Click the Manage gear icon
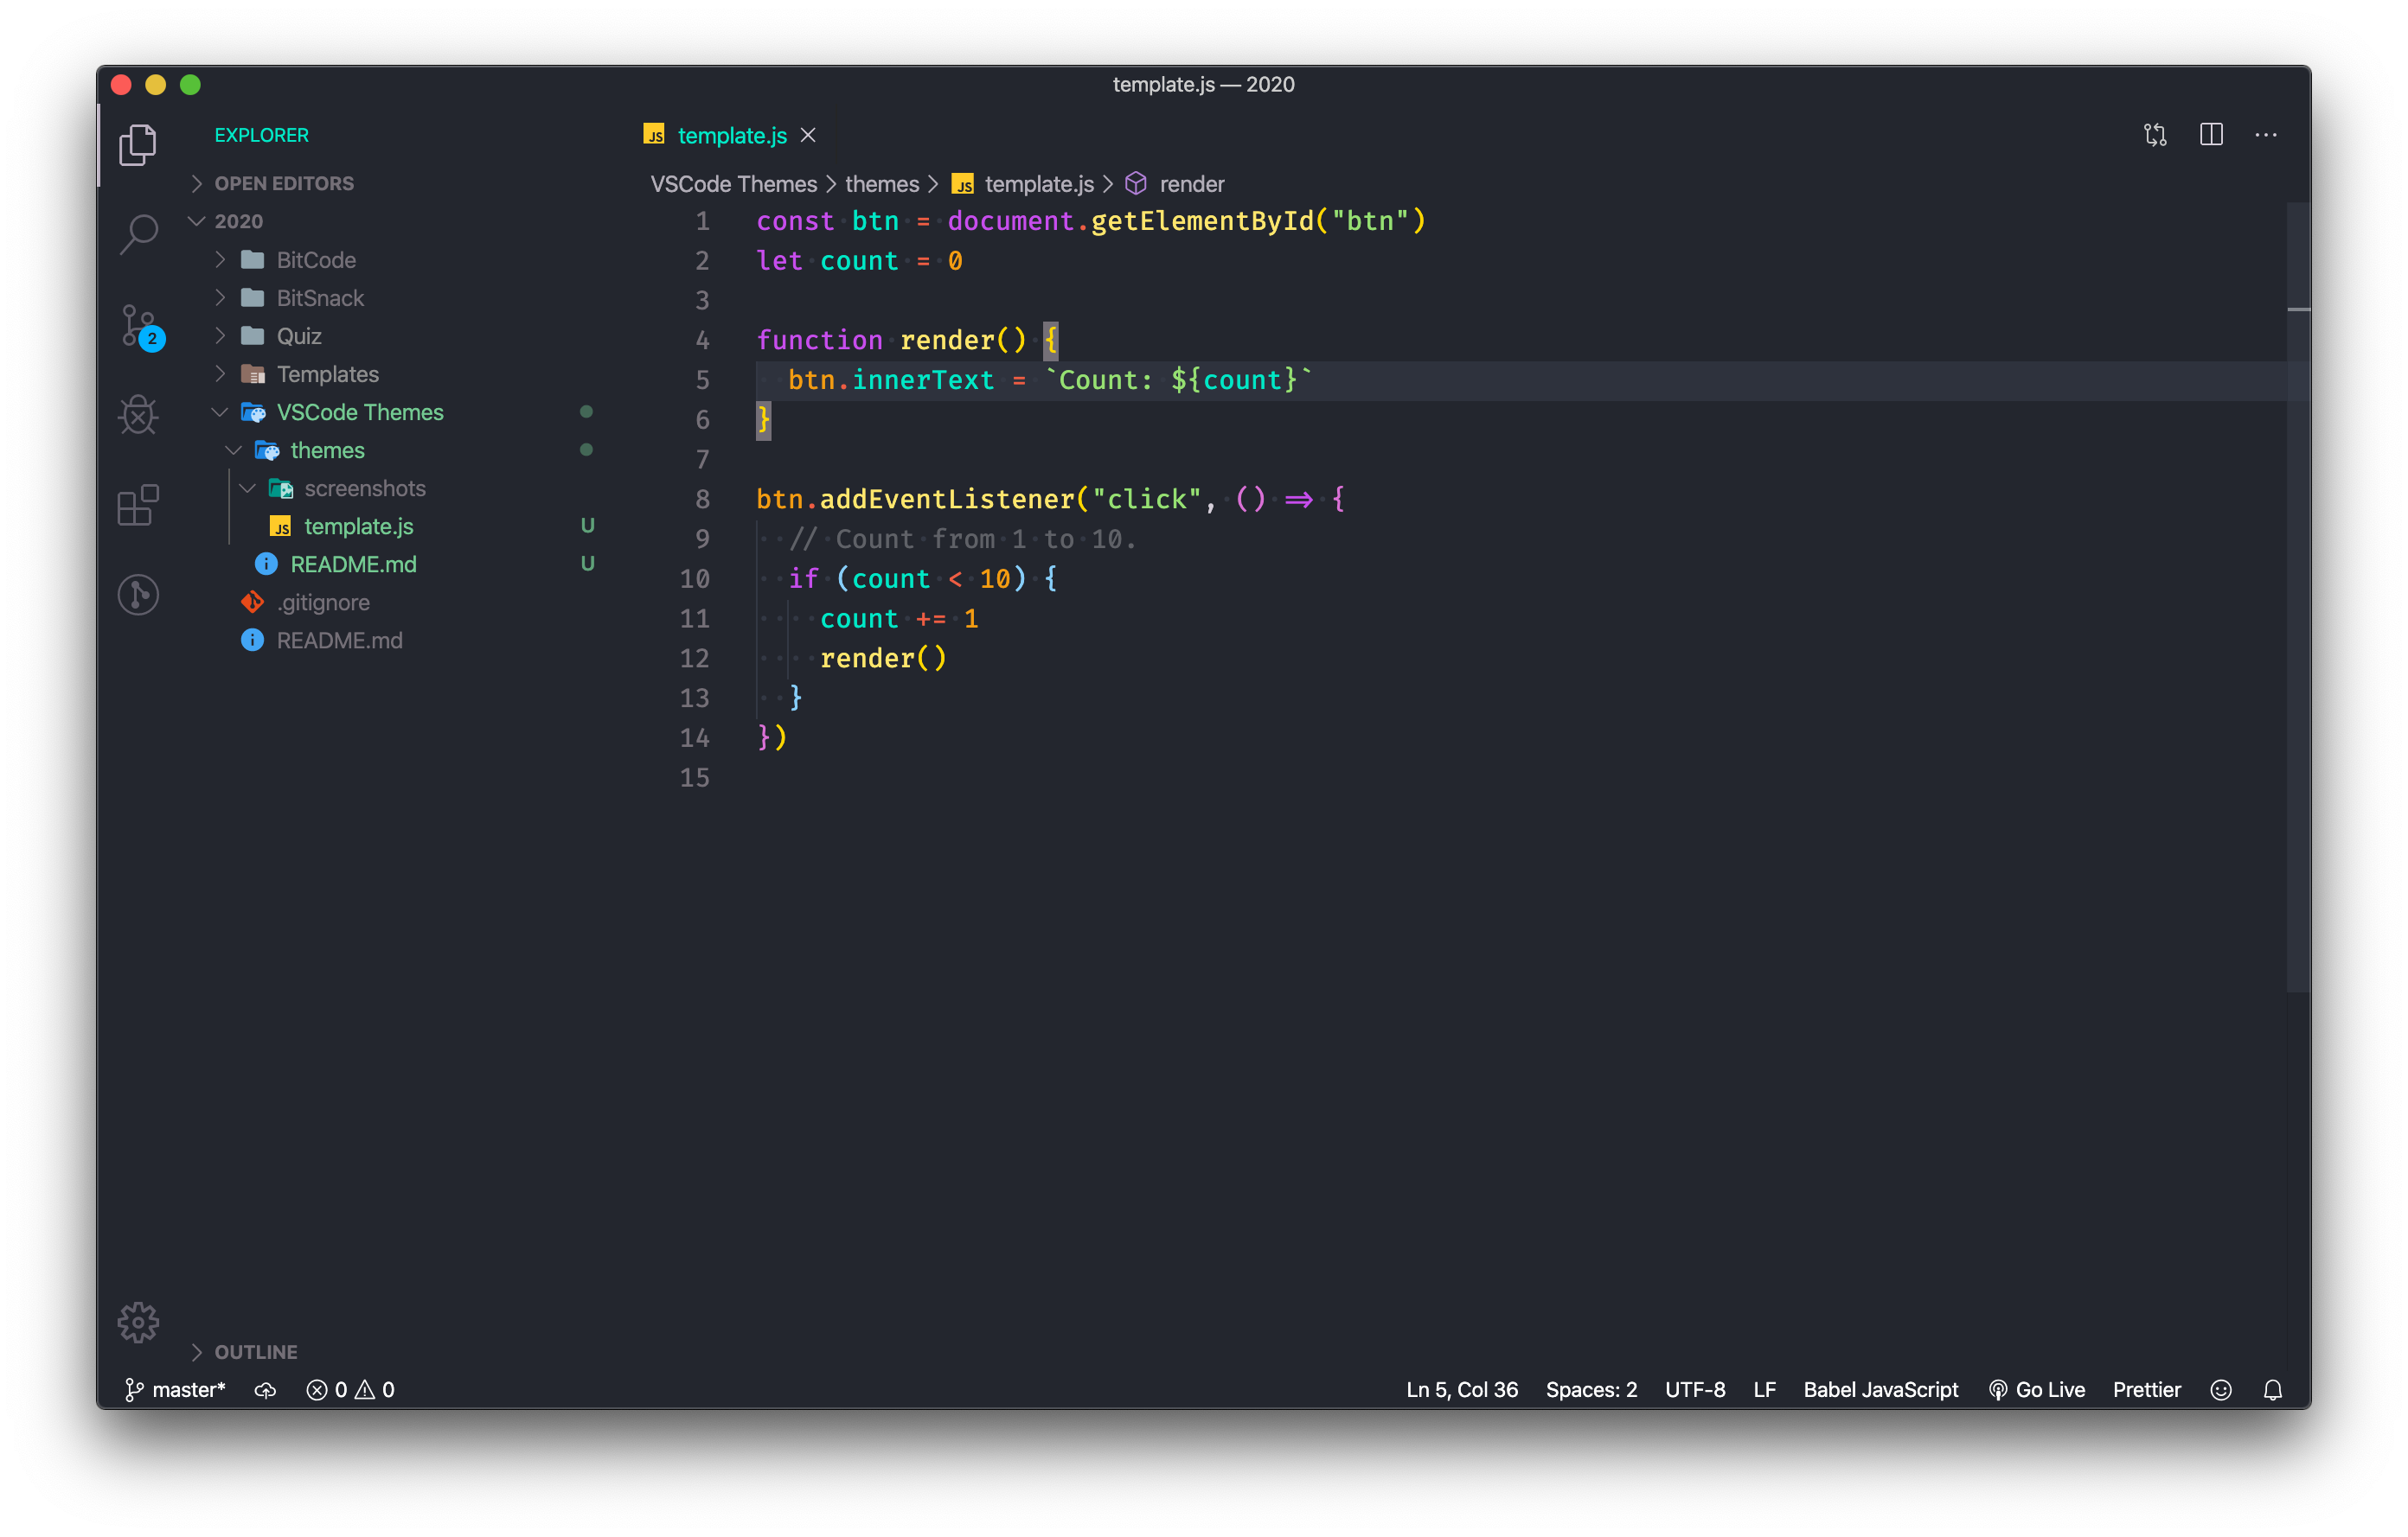Screen dimensions: 2408x1537 138,1321
